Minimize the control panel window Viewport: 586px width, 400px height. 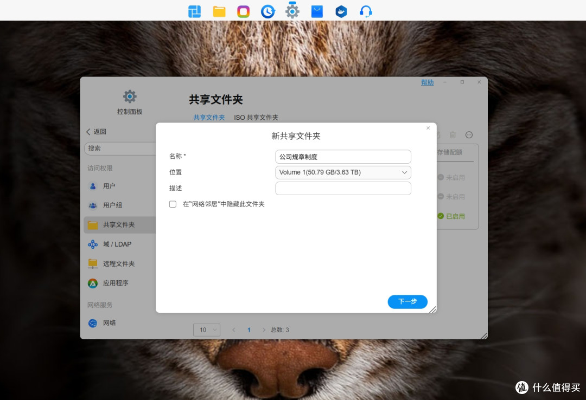coord(445,82)
